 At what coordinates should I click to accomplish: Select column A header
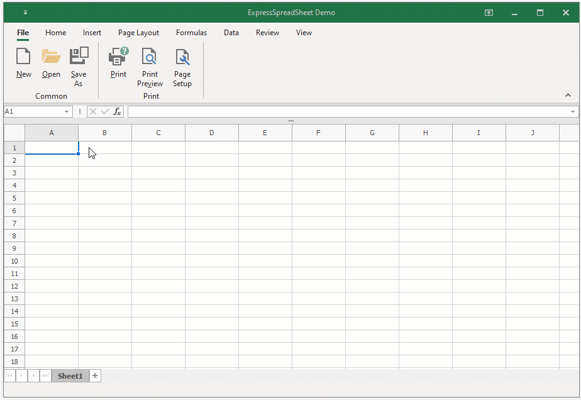(52, 133)
